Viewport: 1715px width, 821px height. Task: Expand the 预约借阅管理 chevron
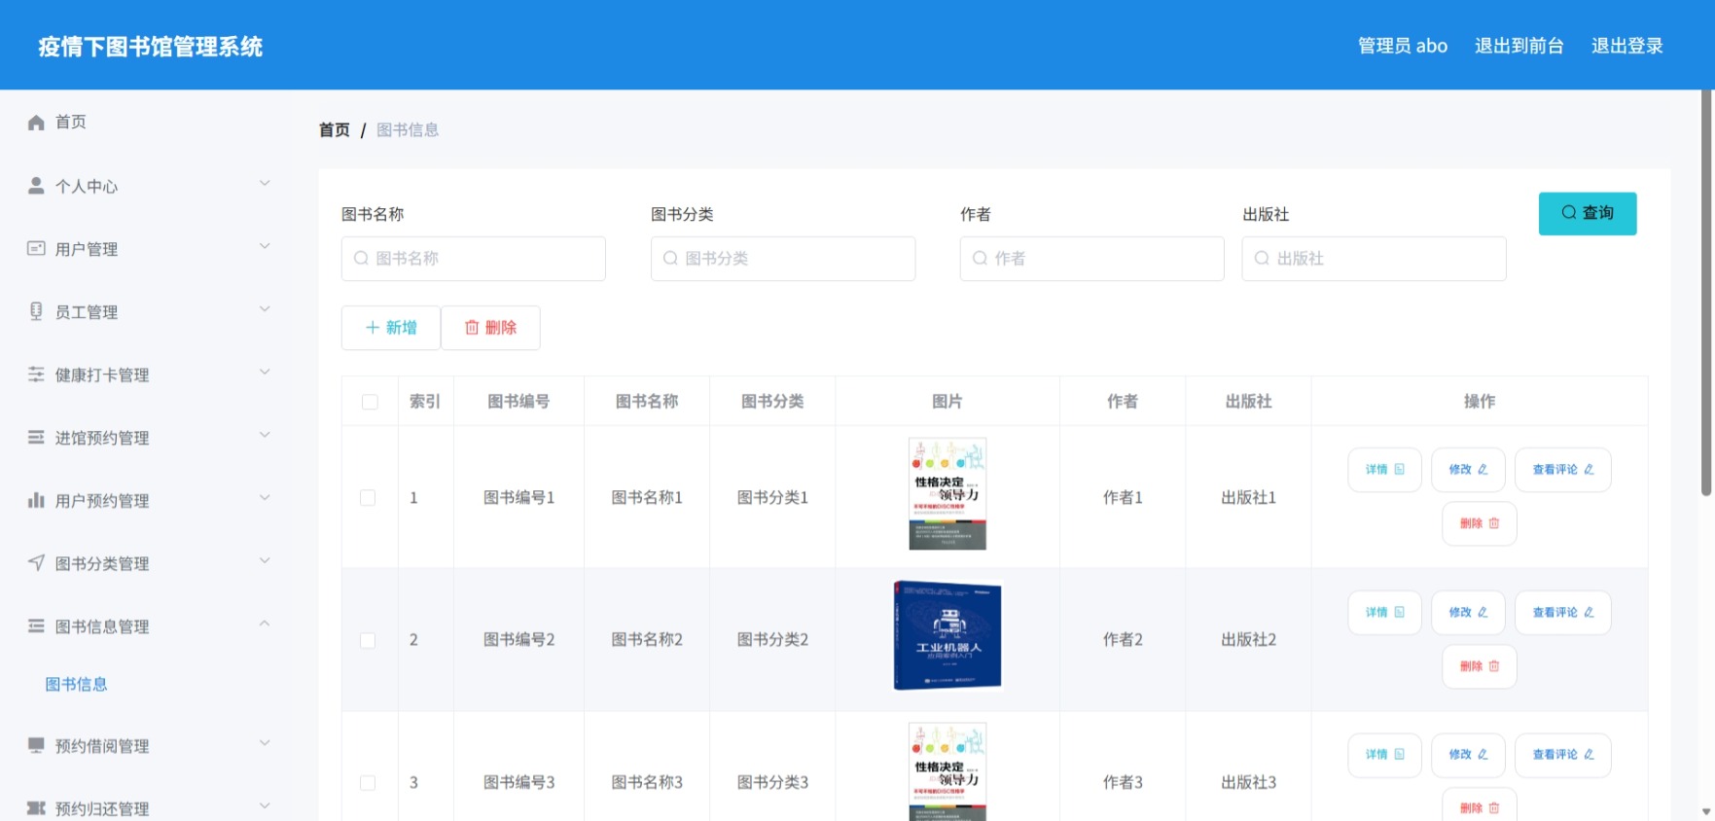(265, 743)
